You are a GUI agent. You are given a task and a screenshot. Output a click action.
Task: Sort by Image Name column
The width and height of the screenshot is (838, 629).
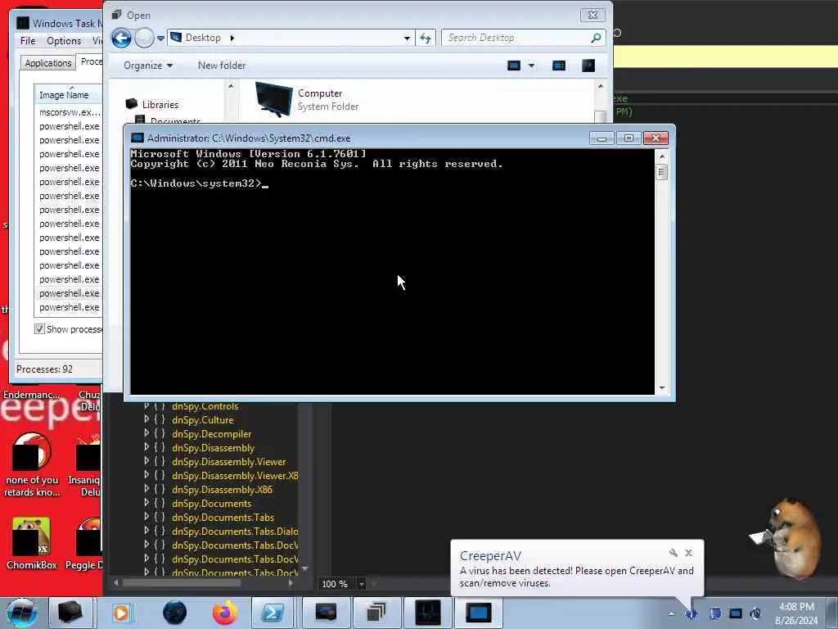[x=68, y=95]
